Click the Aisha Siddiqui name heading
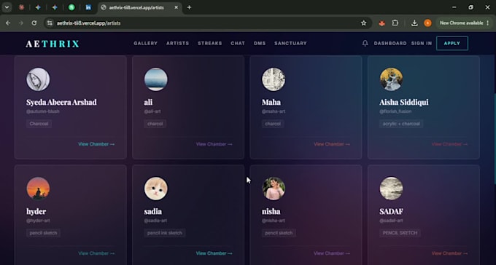Viewport: 496px width, 265px height. coord(404,102)
